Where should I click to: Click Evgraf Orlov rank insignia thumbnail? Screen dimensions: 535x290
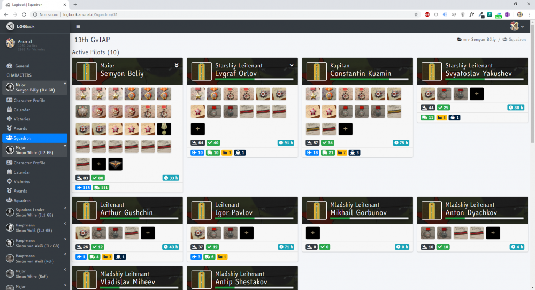pos(201,71)
